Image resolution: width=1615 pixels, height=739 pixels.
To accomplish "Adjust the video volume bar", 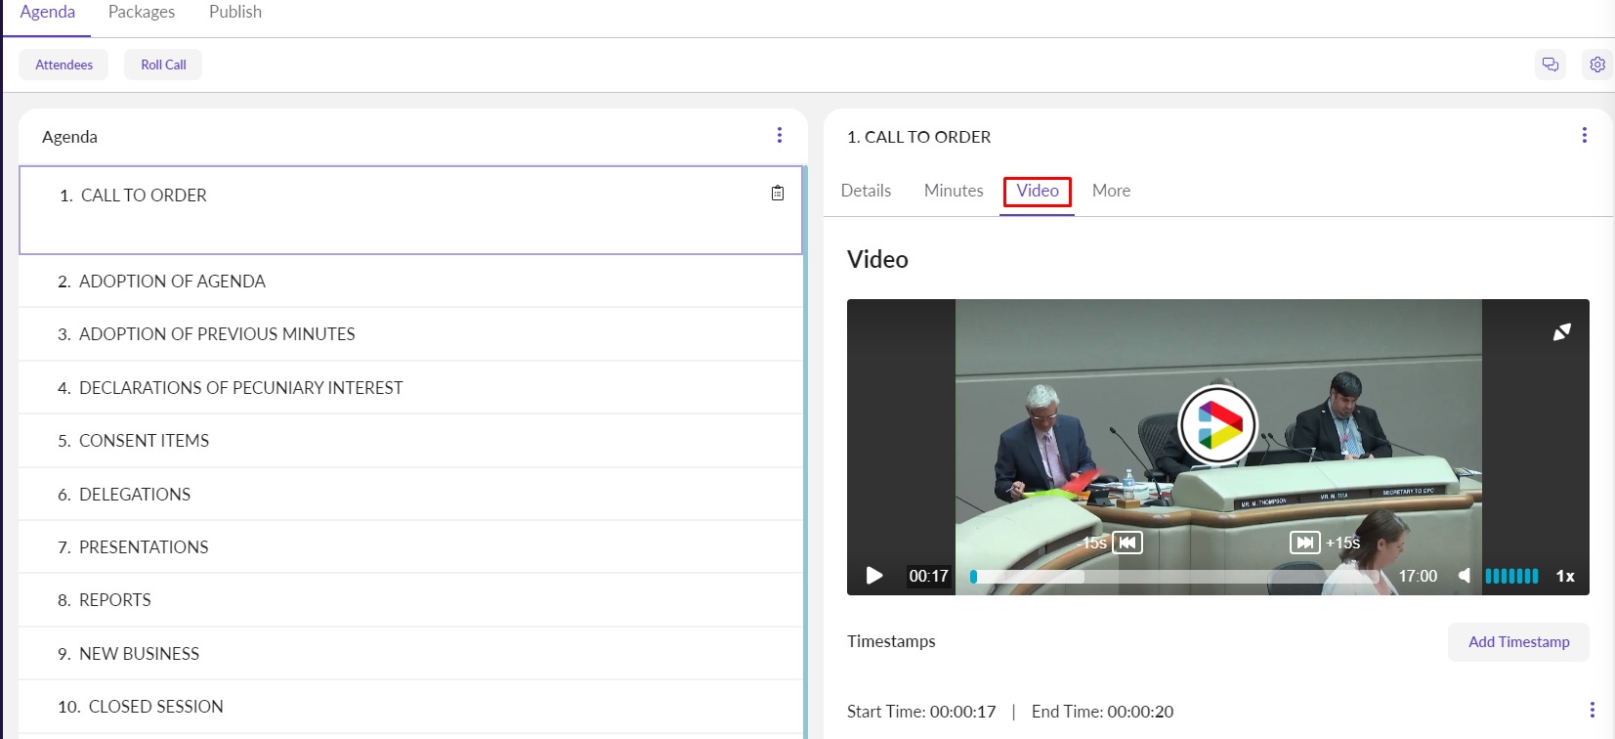I will (1511, 576).
